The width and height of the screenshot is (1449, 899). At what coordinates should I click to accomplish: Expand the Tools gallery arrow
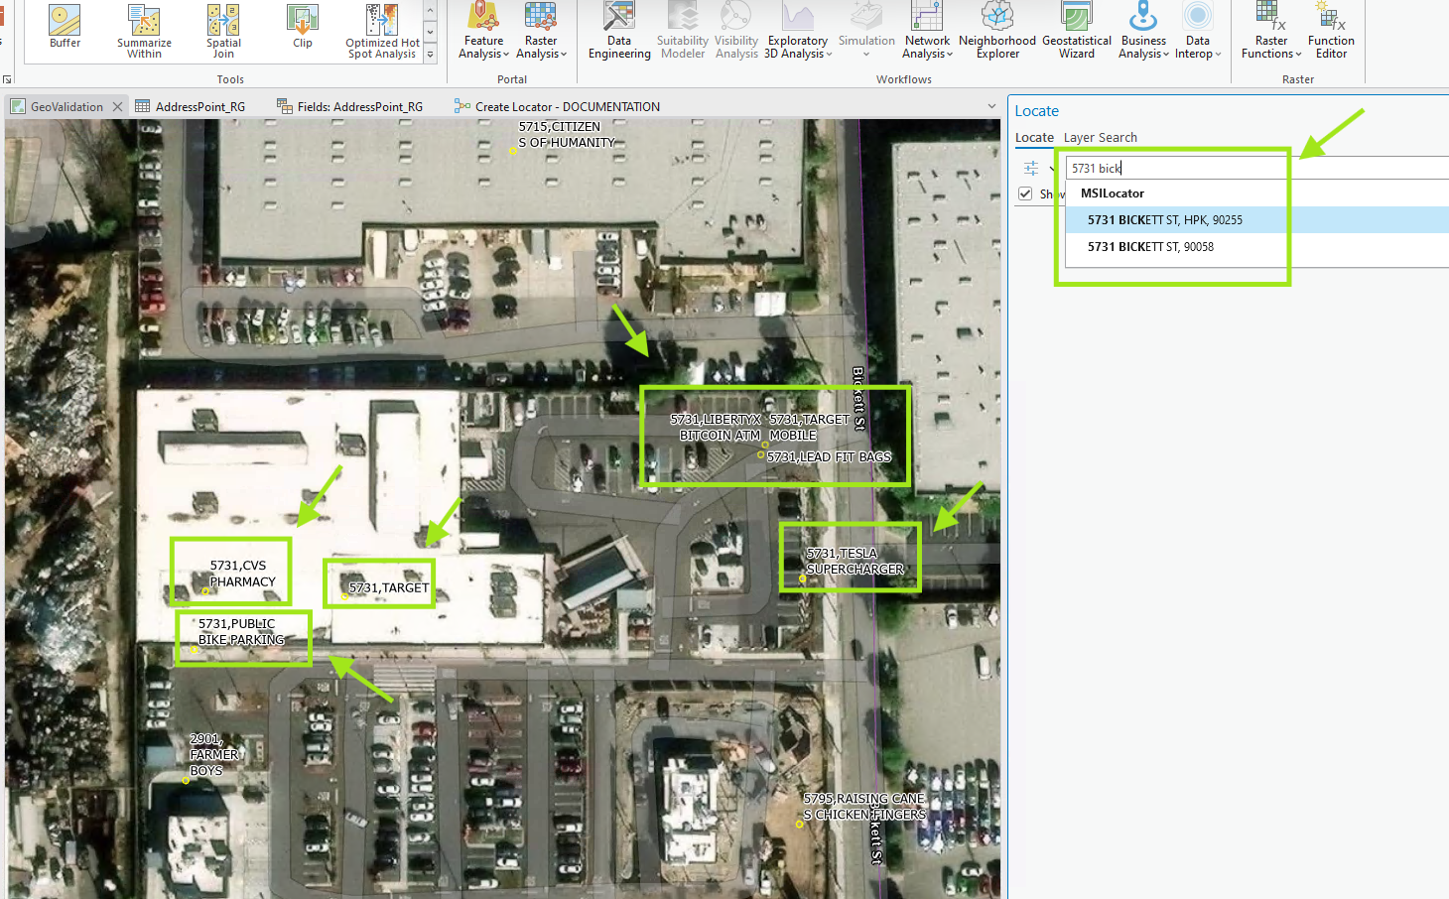coord(430,55)
